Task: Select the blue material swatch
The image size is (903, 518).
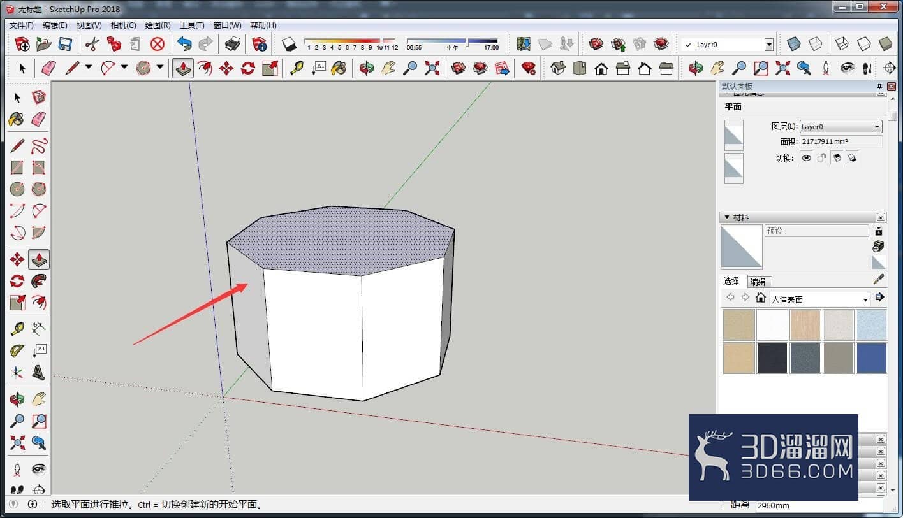Action: coord(871,358)
